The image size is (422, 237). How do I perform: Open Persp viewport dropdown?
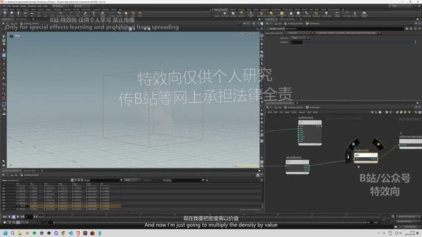pos(243,34)
